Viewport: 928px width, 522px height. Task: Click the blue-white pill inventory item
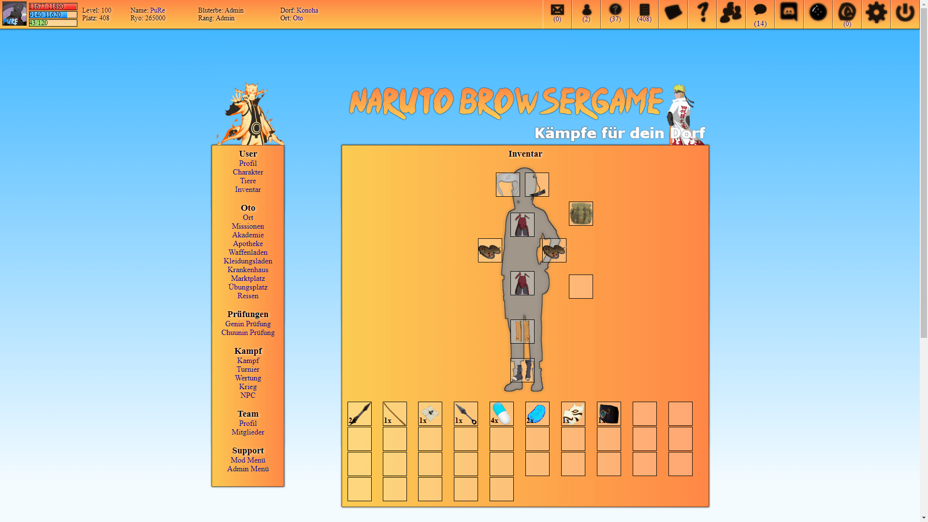(x=502, y=414)
